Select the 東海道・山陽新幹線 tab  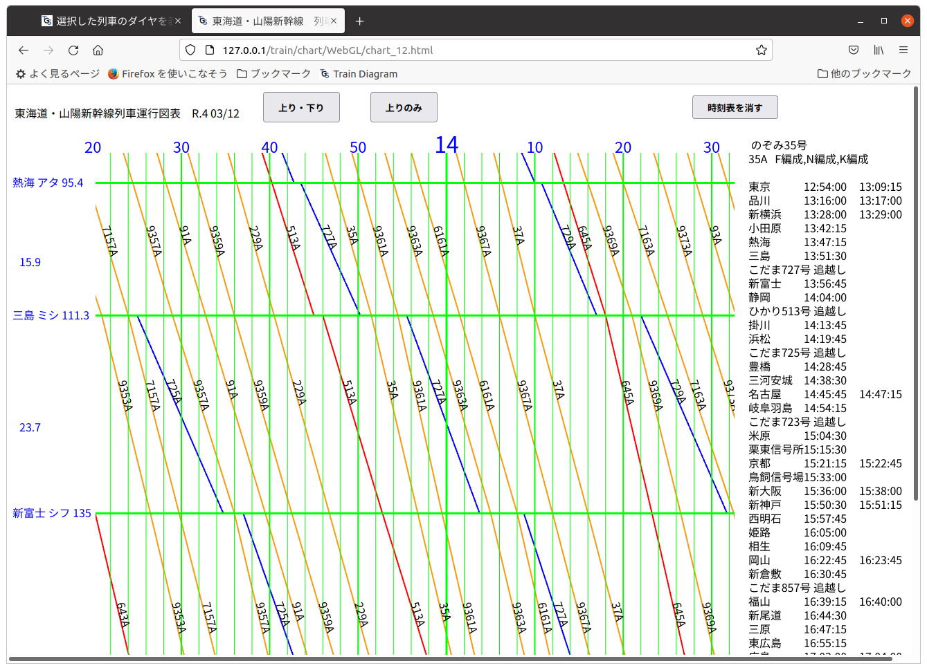267,21
